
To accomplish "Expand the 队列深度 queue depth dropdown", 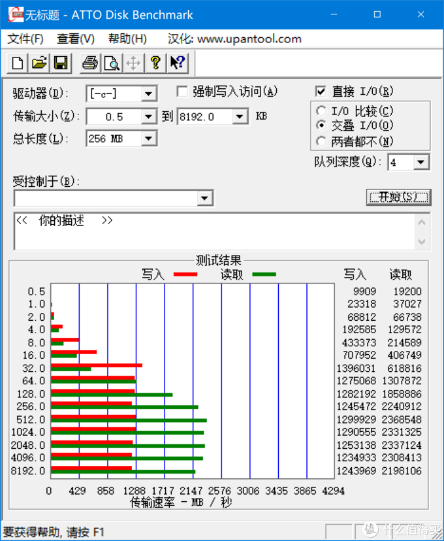I will [421, 162].
